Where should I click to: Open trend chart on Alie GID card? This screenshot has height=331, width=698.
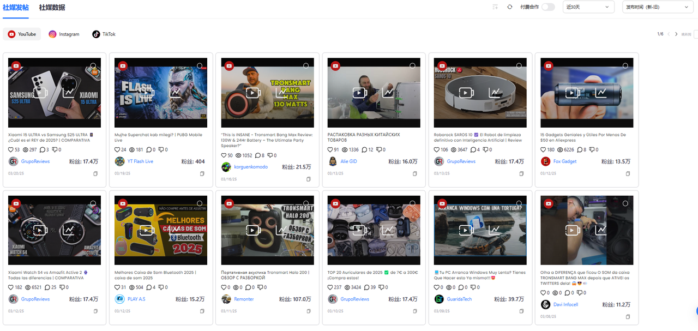coord(388,93)
